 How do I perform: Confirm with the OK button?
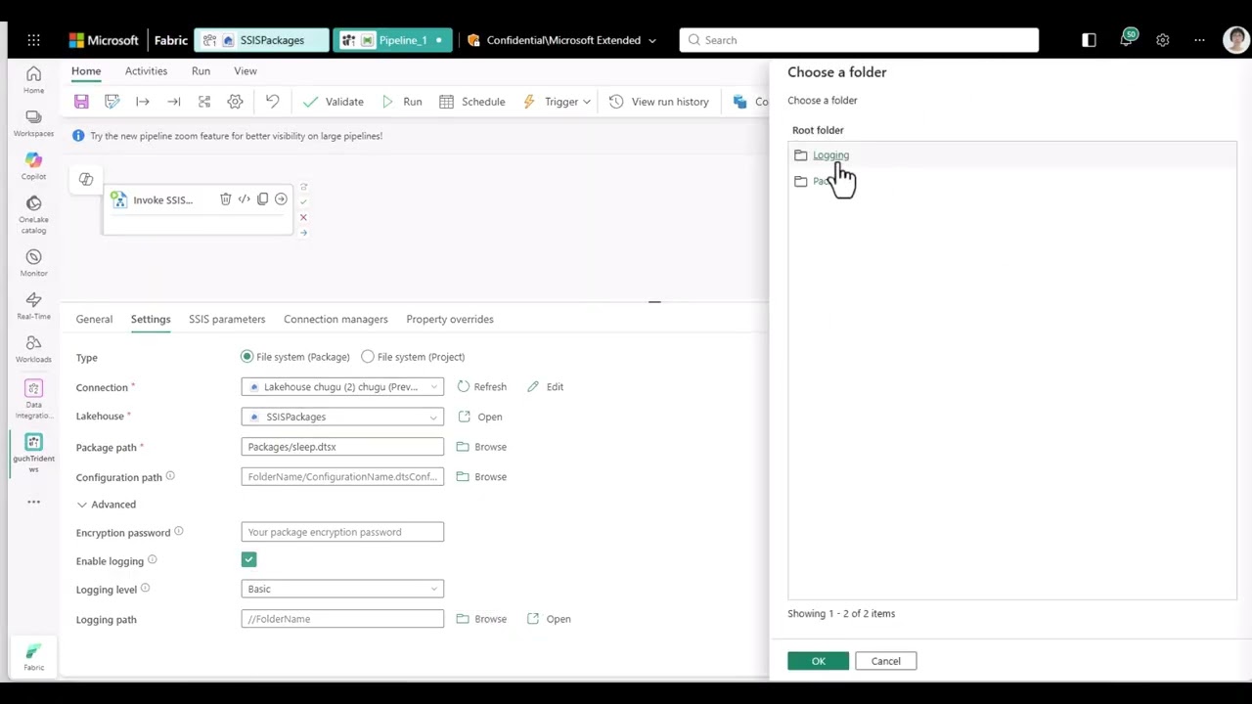pyautogui.click(x=819, y=661)
